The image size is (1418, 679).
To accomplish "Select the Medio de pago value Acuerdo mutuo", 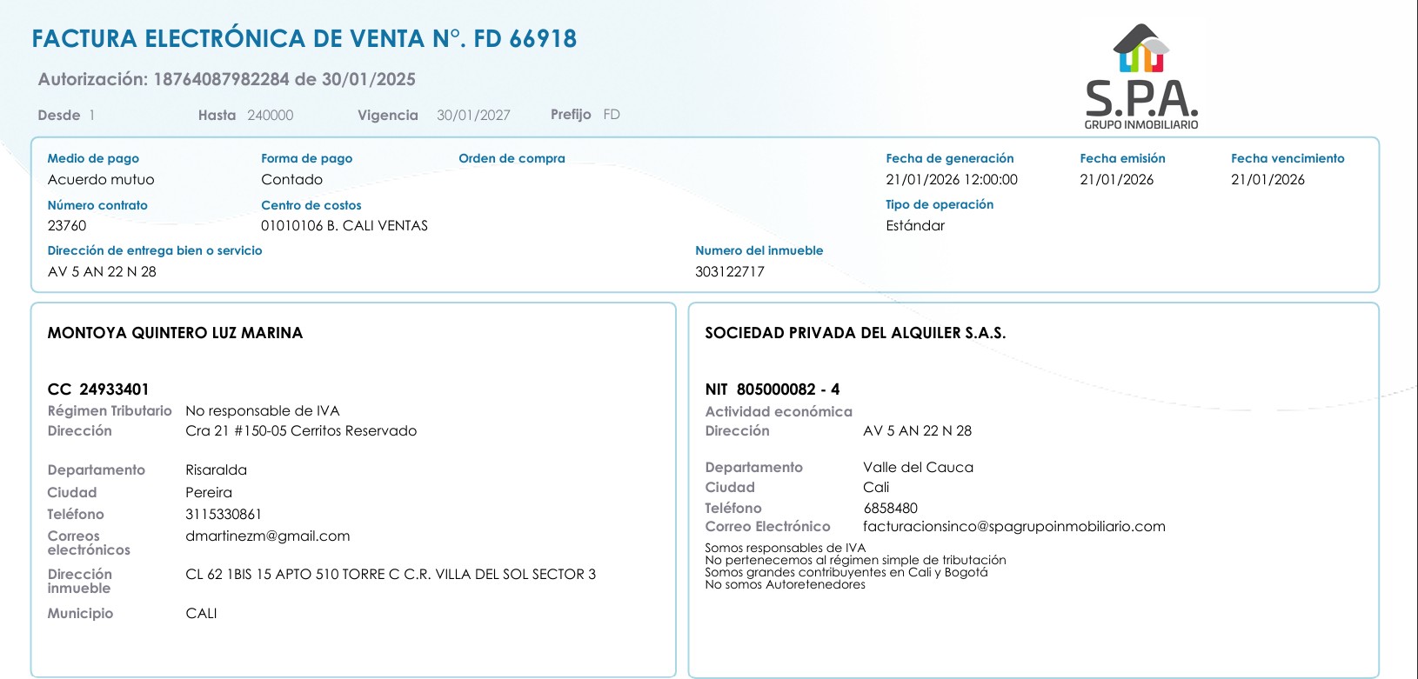I will [x=101, y=180].
